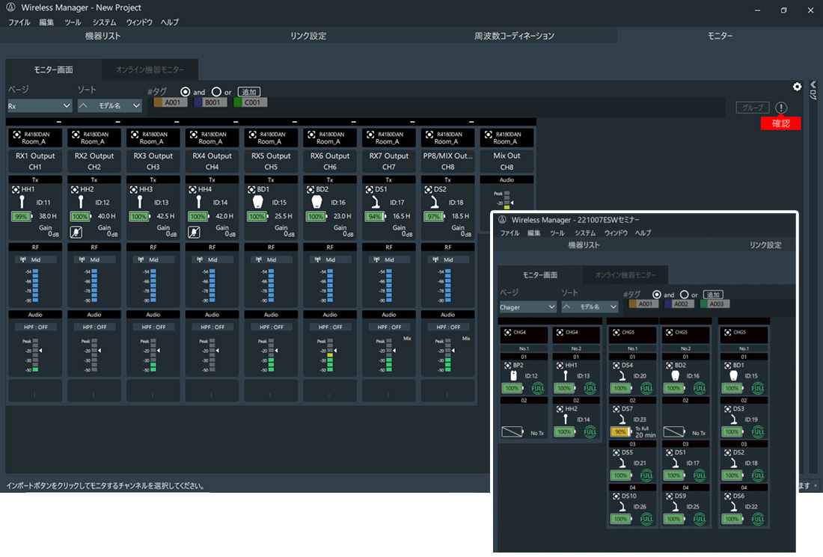The image size is (823, 557).
Task: Switch to 機器リスト tab in main window
Action: (x=103, y=36)
